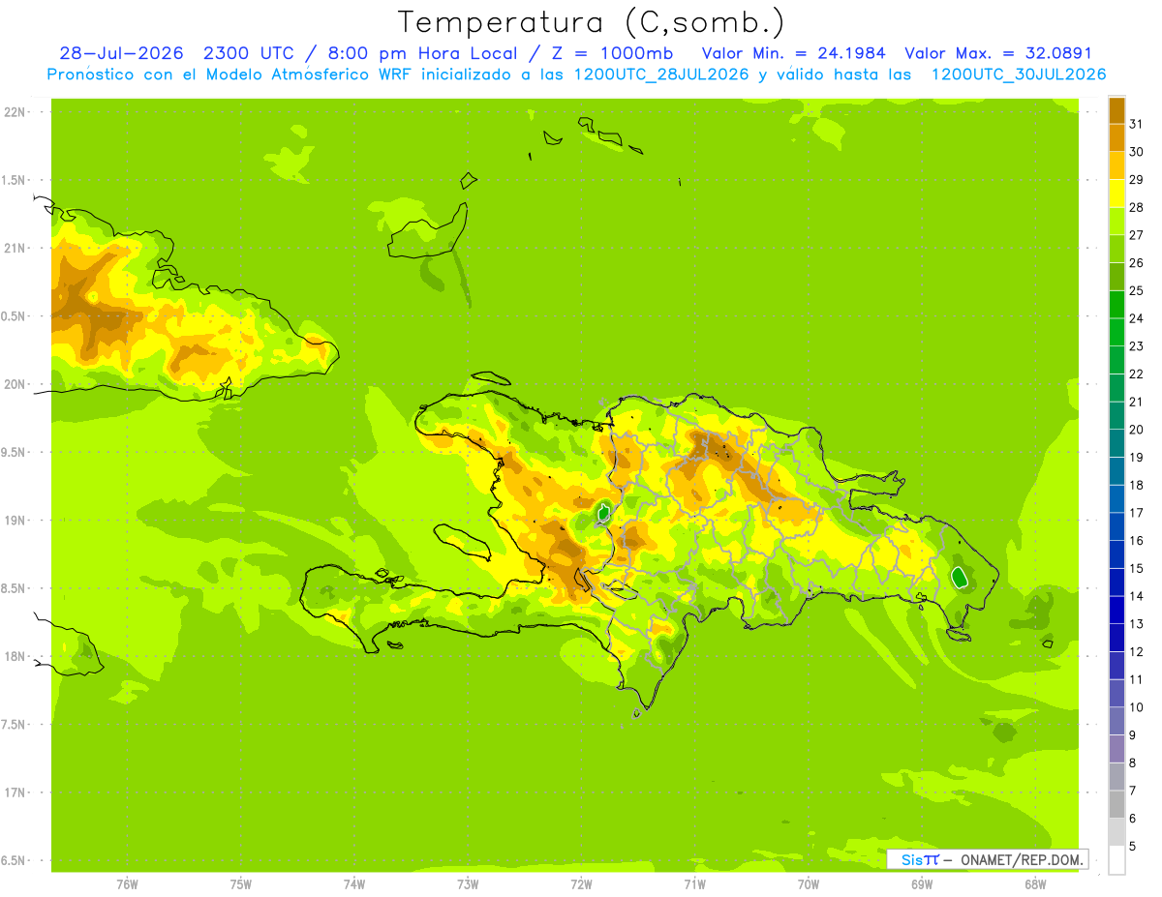
Task: Click the '18N' latitude label
Action: pos(16,656)
